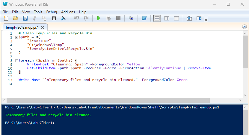Click the console pane scroll up arrow
Viewport: 249px width, 135px height.
(x=245, y=108)
